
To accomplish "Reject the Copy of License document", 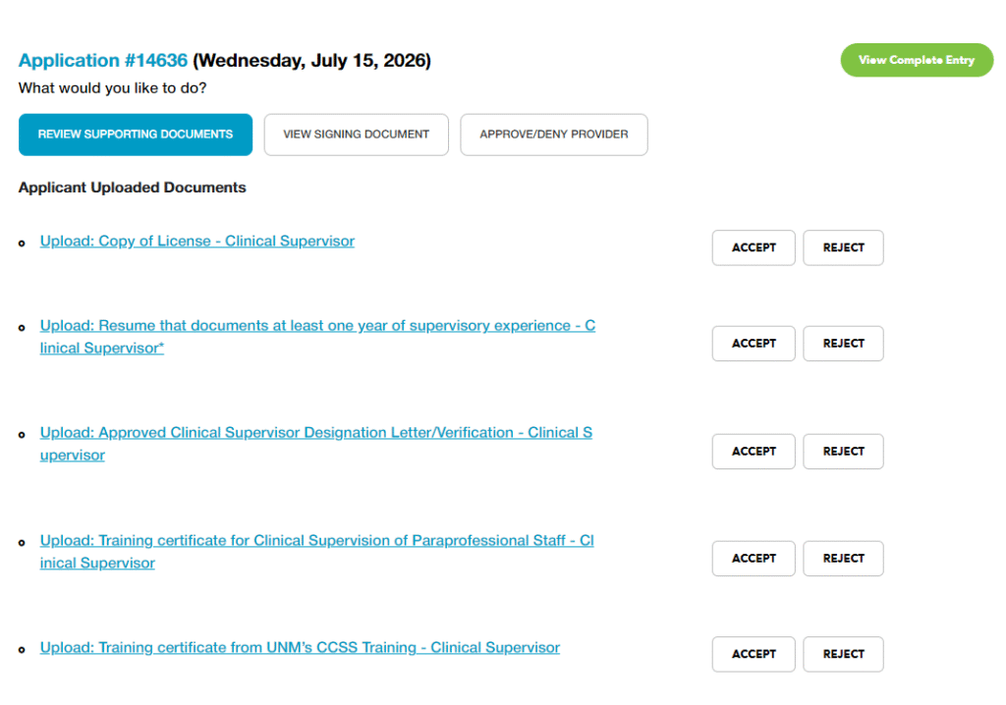I will point(843,247).
